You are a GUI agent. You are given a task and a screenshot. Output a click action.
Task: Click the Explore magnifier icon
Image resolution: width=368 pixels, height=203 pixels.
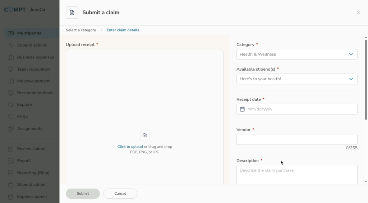11,105
